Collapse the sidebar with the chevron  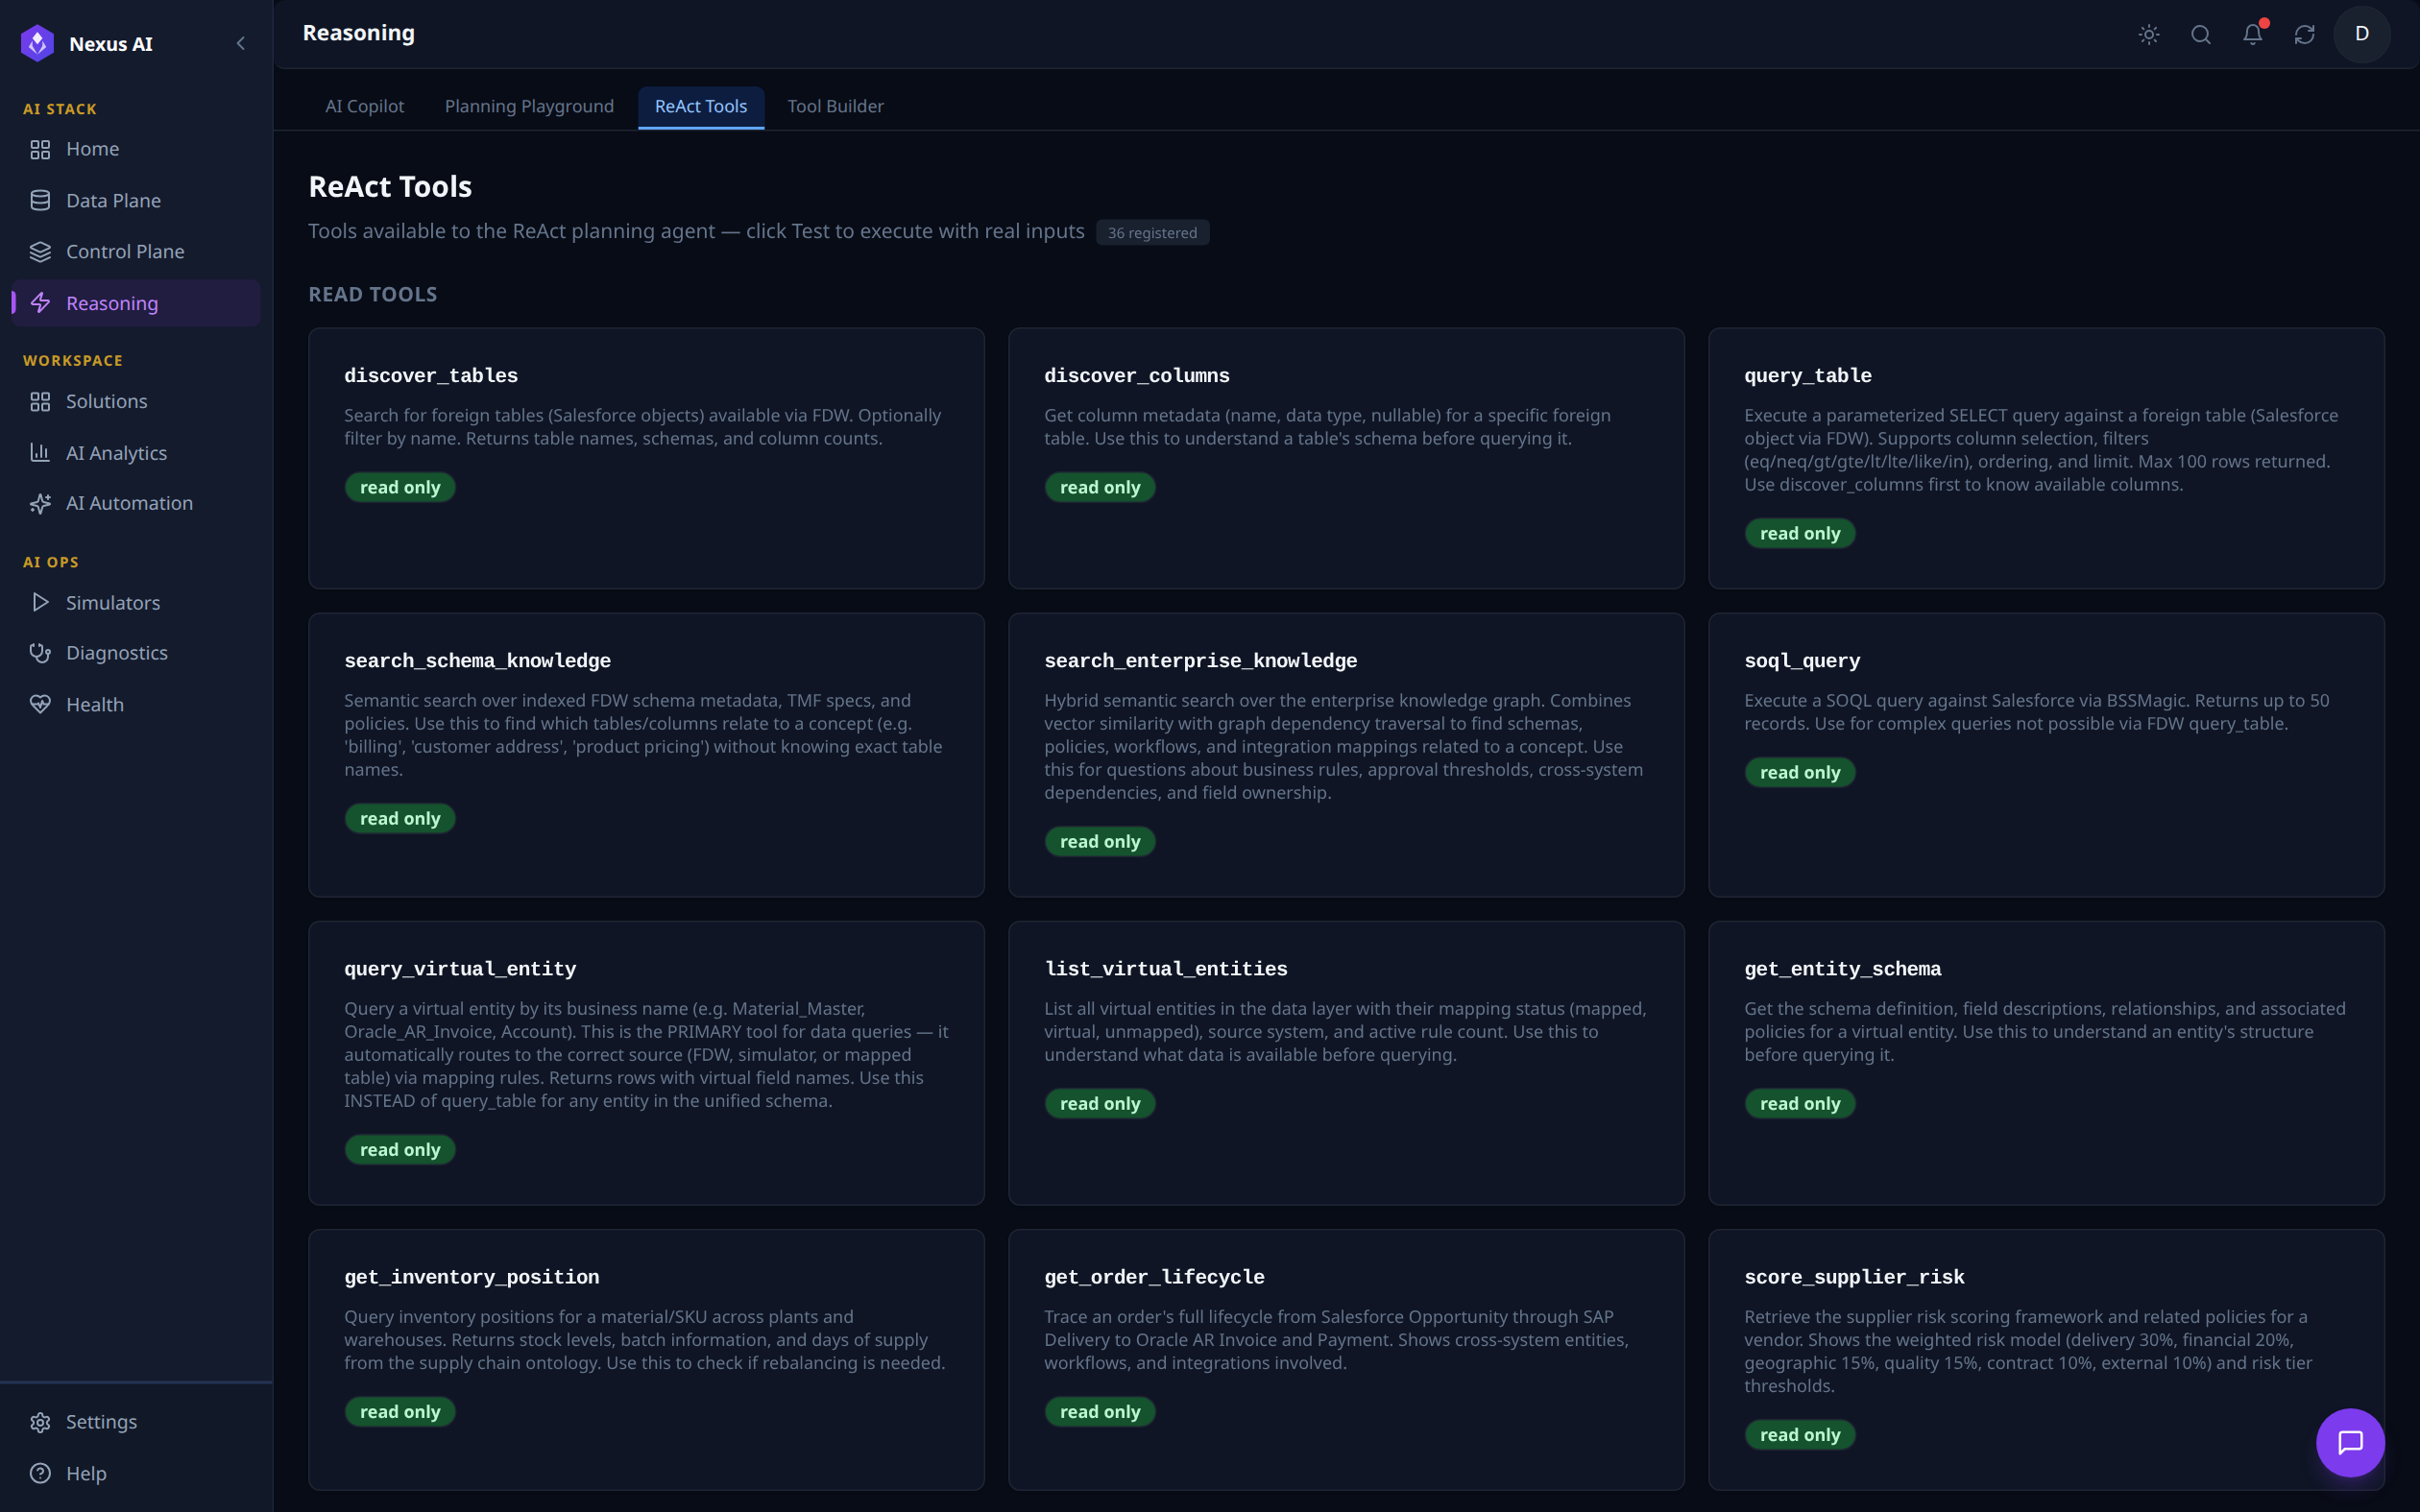point(240,43)
